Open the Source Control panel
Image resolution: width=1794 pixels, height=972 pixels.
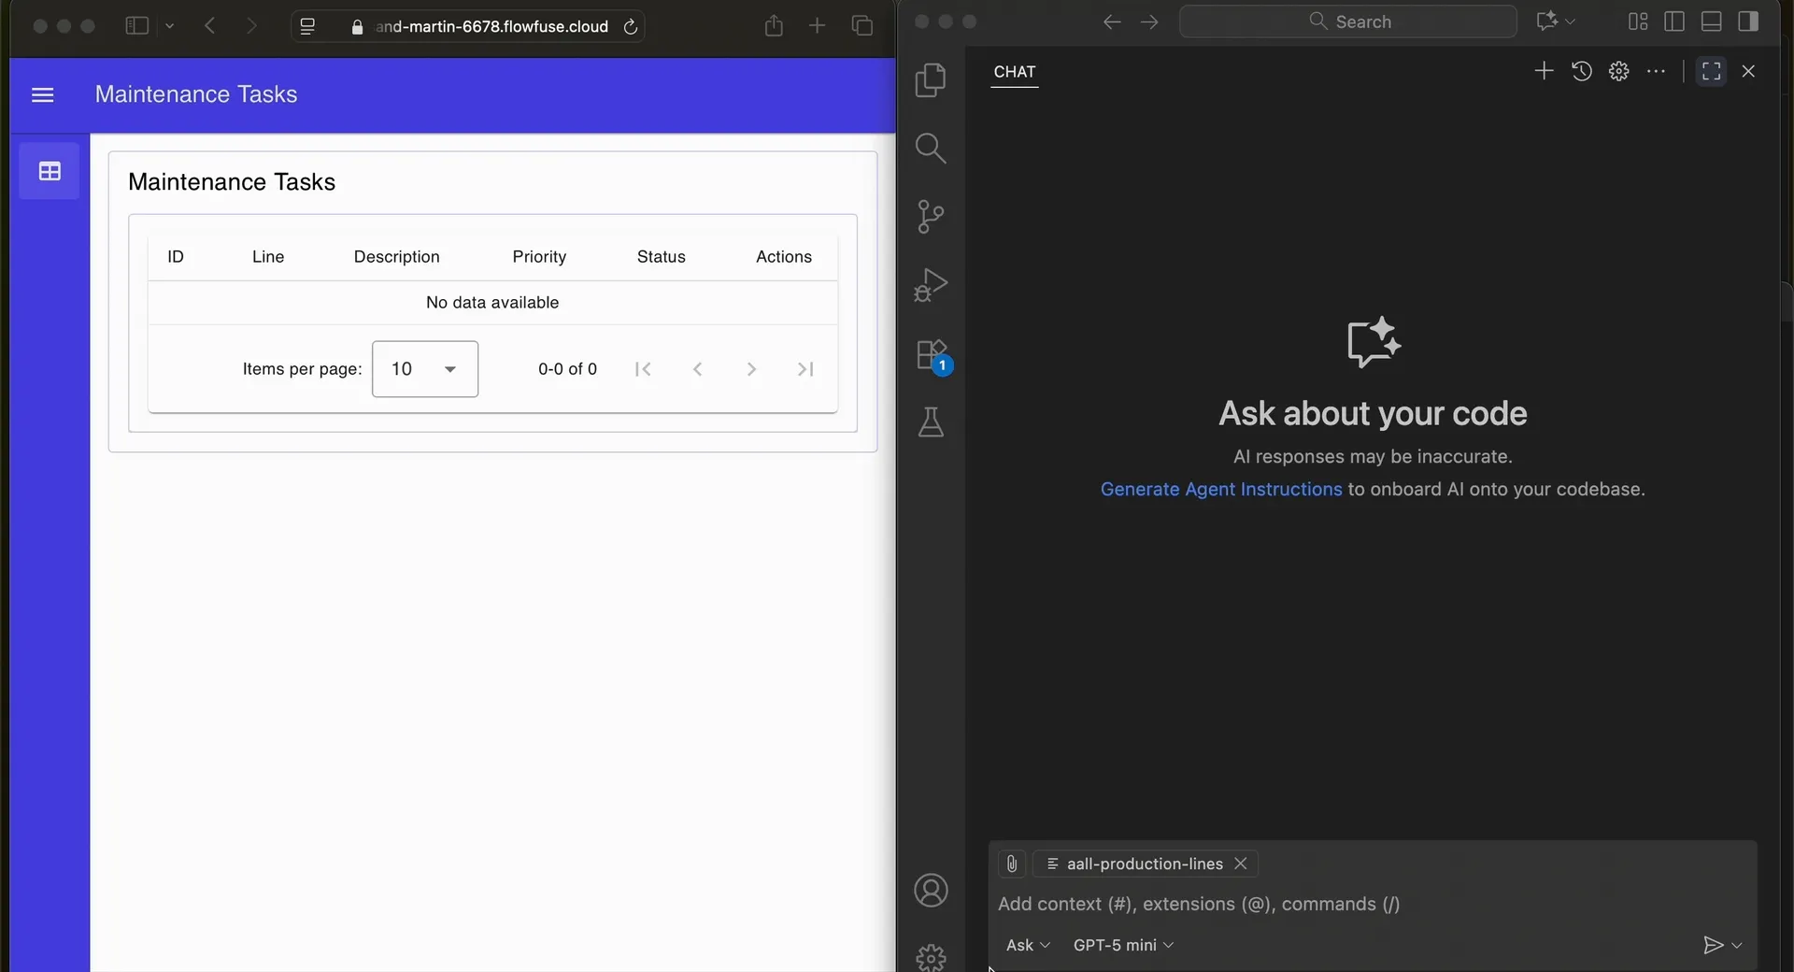931,216
